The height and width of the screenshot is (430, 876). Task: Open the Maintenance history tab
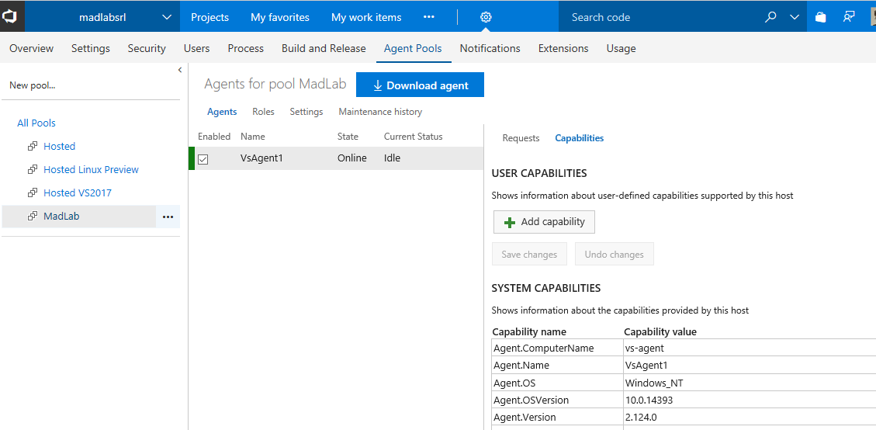click(x=380, y=112)
